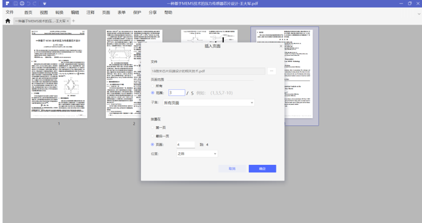Open the 注释 menu tab
The height and width of the screenshot is (223, 422).
click(91, 12)
